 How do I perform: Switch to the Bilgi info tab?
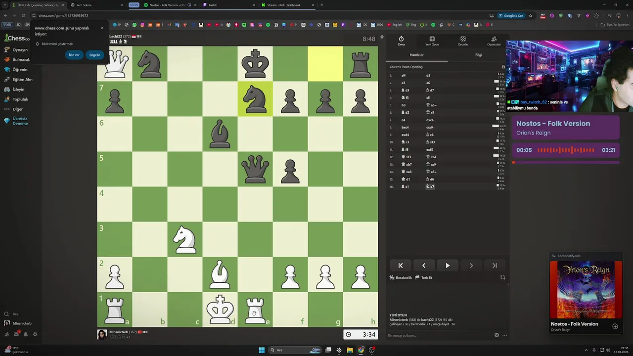(478, 55)
